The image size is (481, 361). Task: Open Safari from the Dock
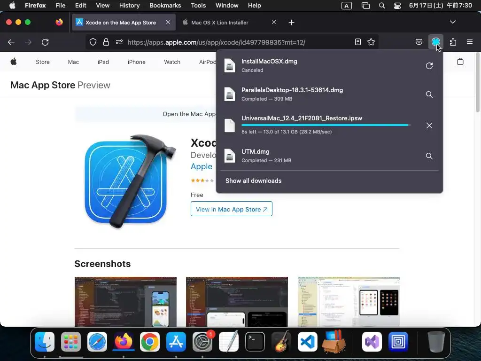(97, 342)
